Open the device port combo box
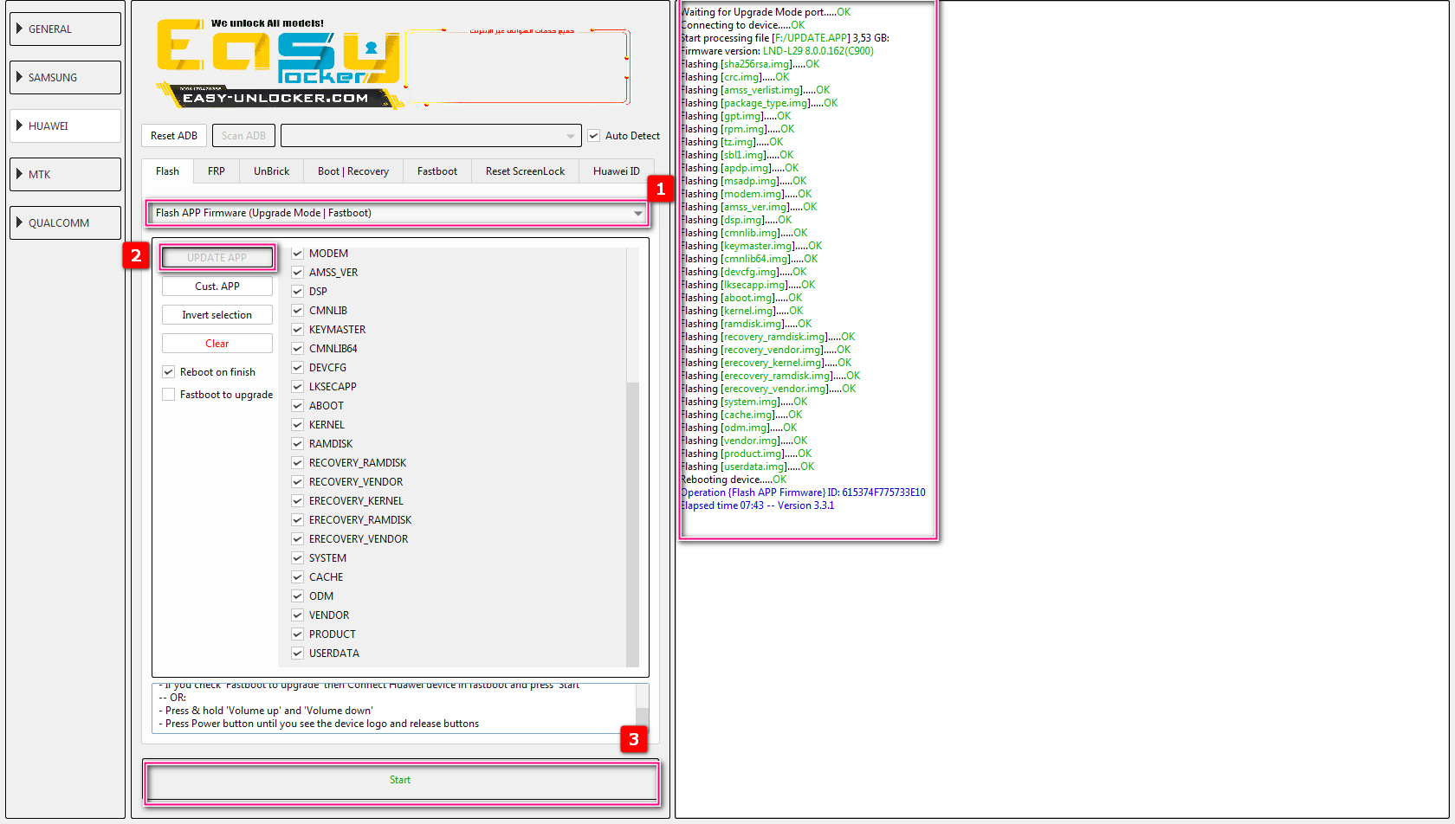The width and height of the screenshot is (1455, 824). click(430, 136)
